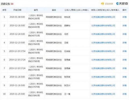Click the 公诉人/原告/上诉人/申请人 column header
This screenshot has height=100, width=129.
[77, 10]
